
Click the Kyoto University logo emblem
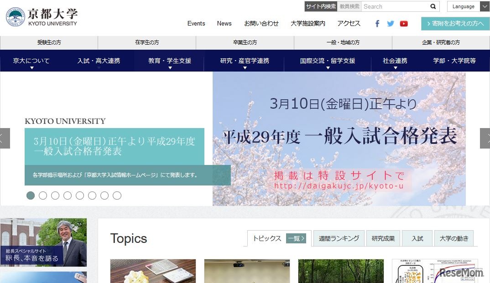pyautogui.click(x=15, y=17)
